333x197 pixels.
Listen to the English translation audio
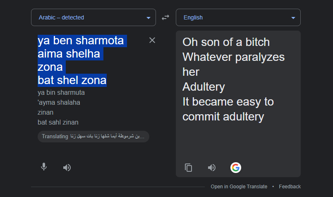click(212, 168)
